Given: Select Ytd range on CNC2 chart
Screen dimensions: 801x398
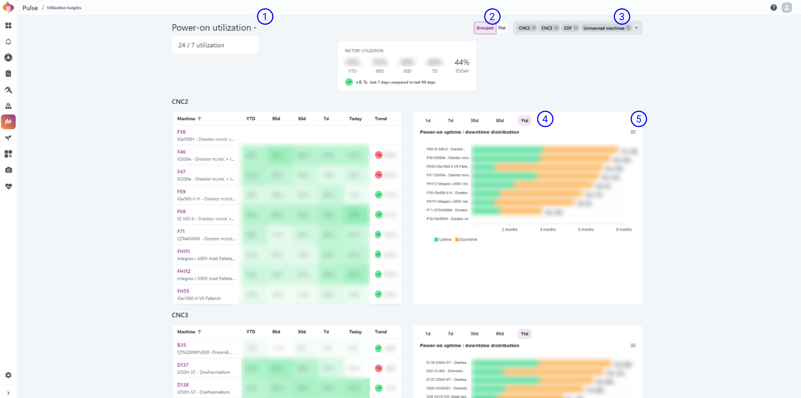Looking at the screenshot, I should coord(525,120).
